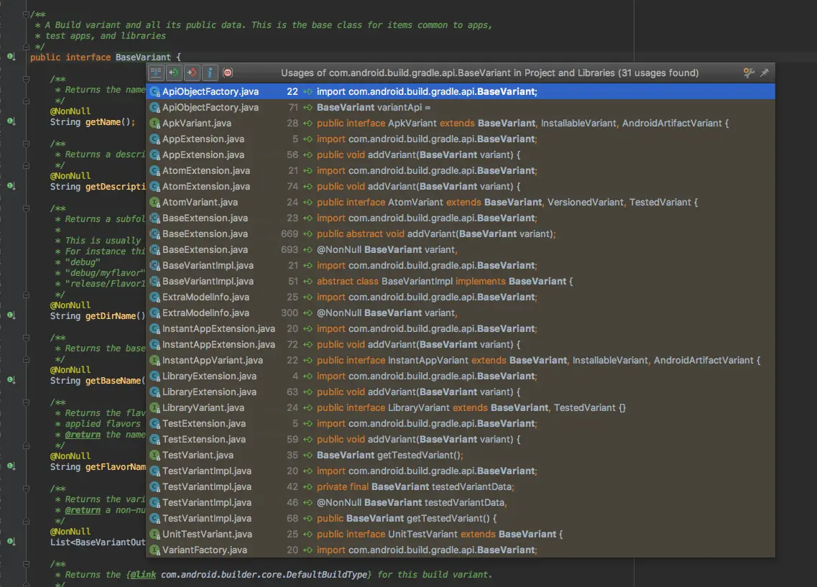Pin the usages popup (pin icon)

[x=764, y=73]
